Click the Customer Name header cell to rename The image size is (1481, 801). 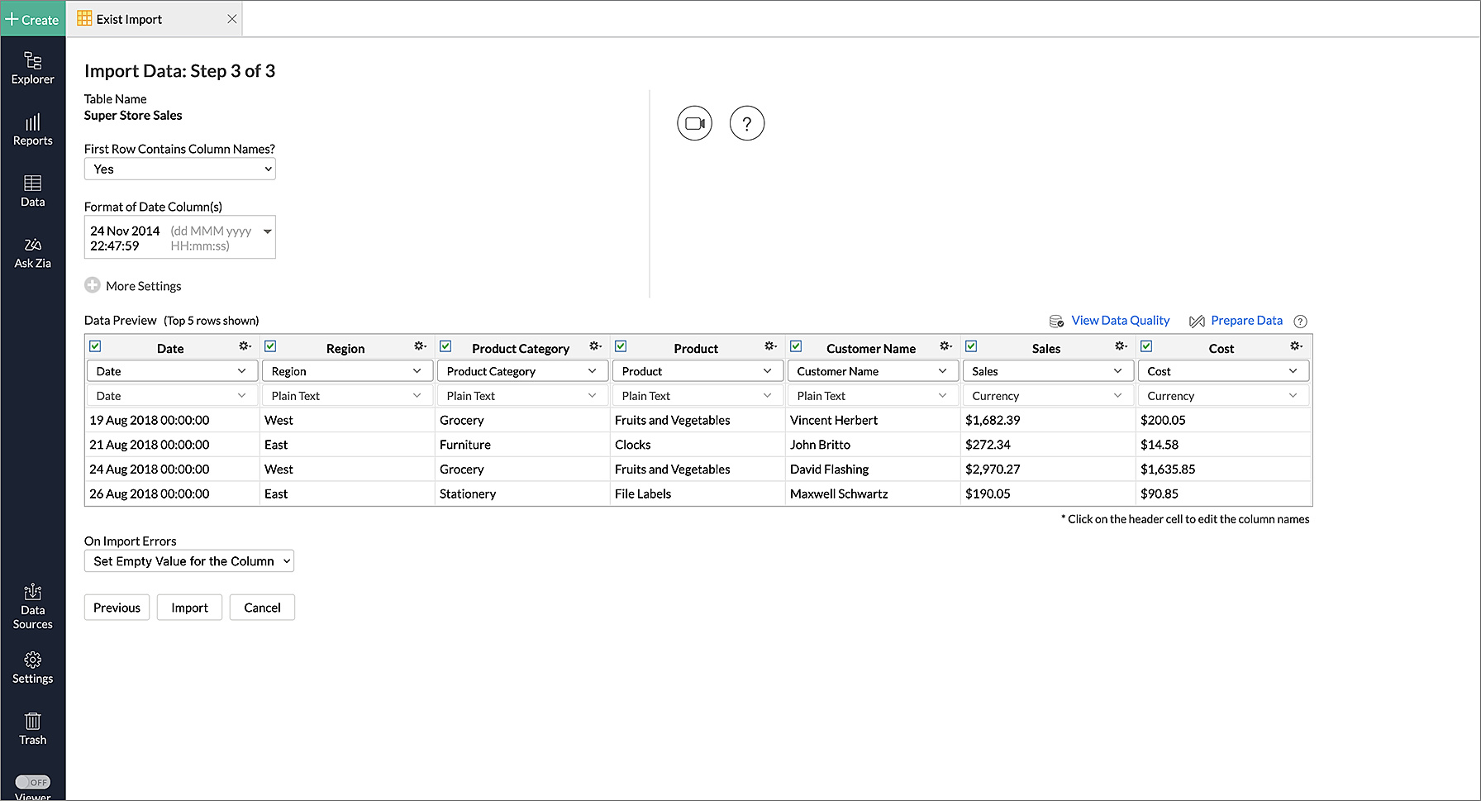[870, 349]
